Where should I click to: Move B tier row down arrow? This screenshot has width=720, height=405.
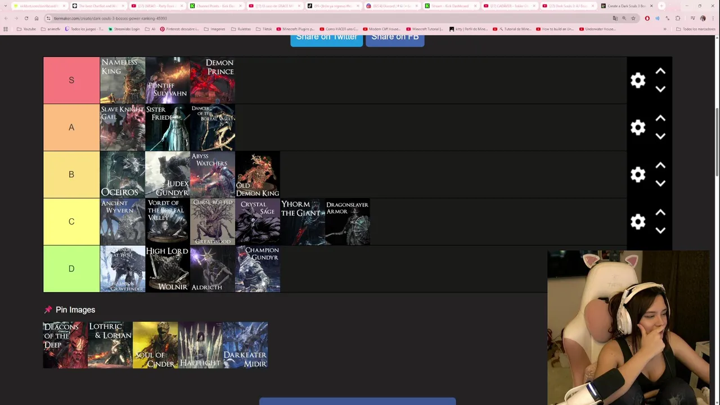[x=660, y=183]
